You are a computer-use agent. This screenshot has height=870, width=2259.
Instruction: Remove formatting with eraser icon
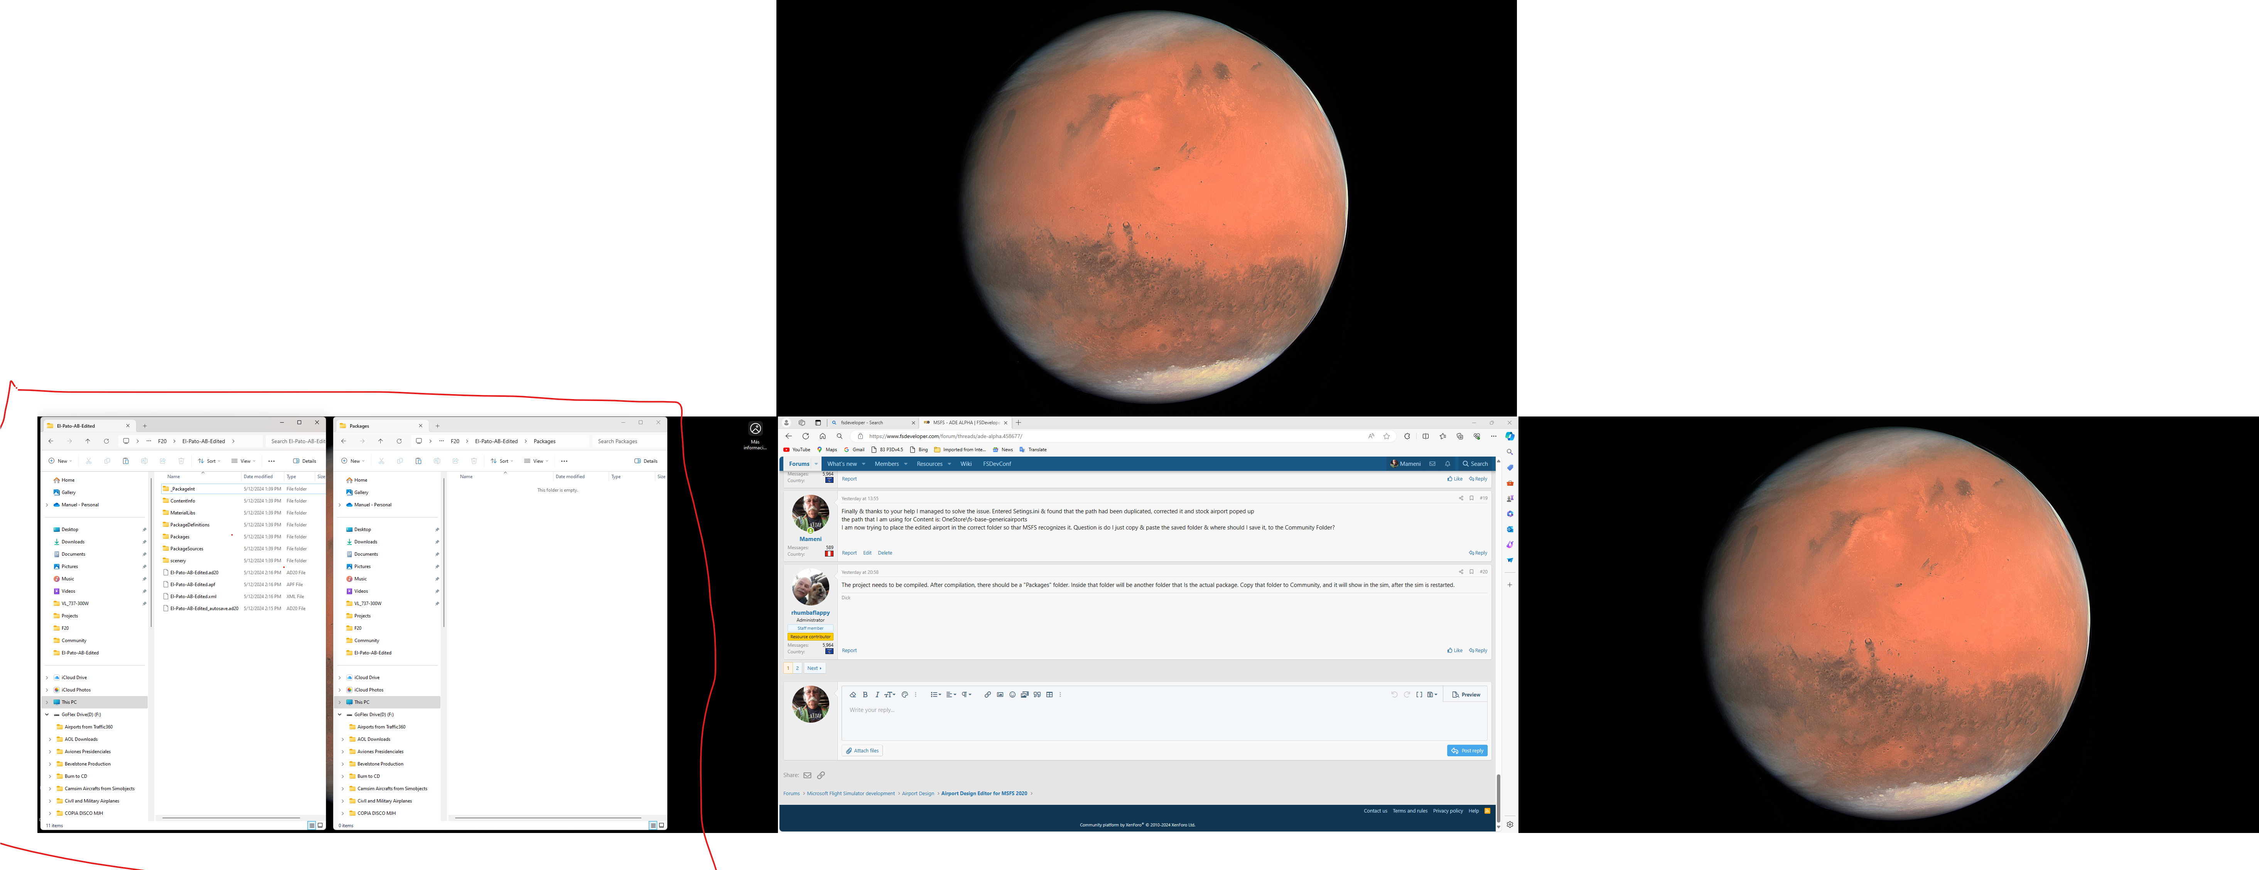[x=852, y=695]
